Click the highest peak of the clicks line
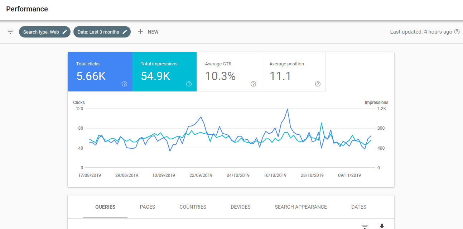This screenshot has width=463, height=229. [288, 109]
